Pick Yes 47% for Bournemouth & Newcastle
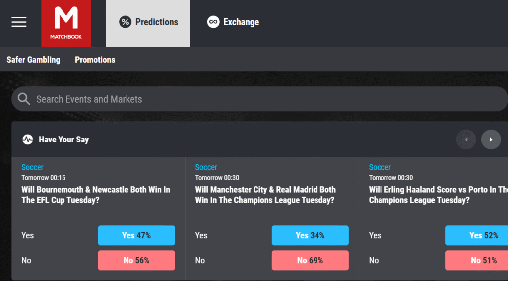Image resolution: width=508 pixels, height=281 pixels. 136,235
